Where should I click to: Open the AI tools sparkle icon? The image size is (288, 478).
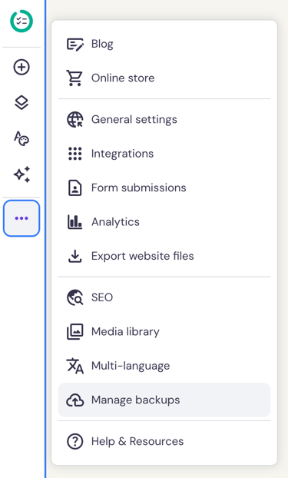22,174
